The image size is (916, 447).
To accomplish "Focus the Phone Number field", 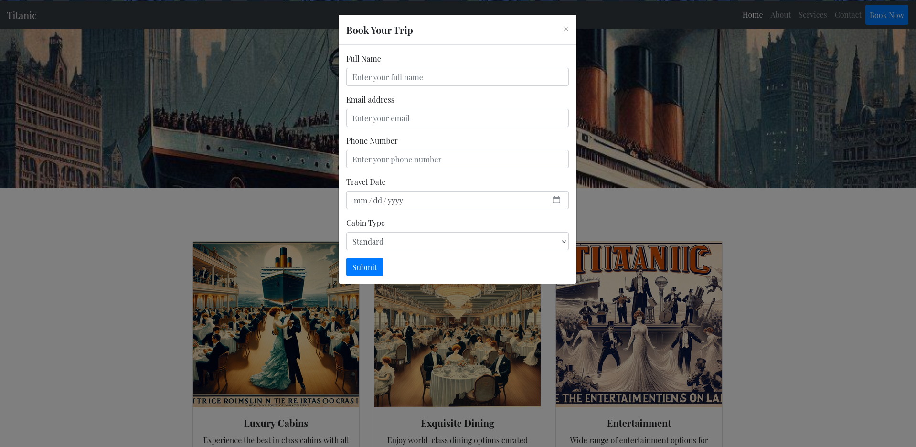I will point(458,159).
